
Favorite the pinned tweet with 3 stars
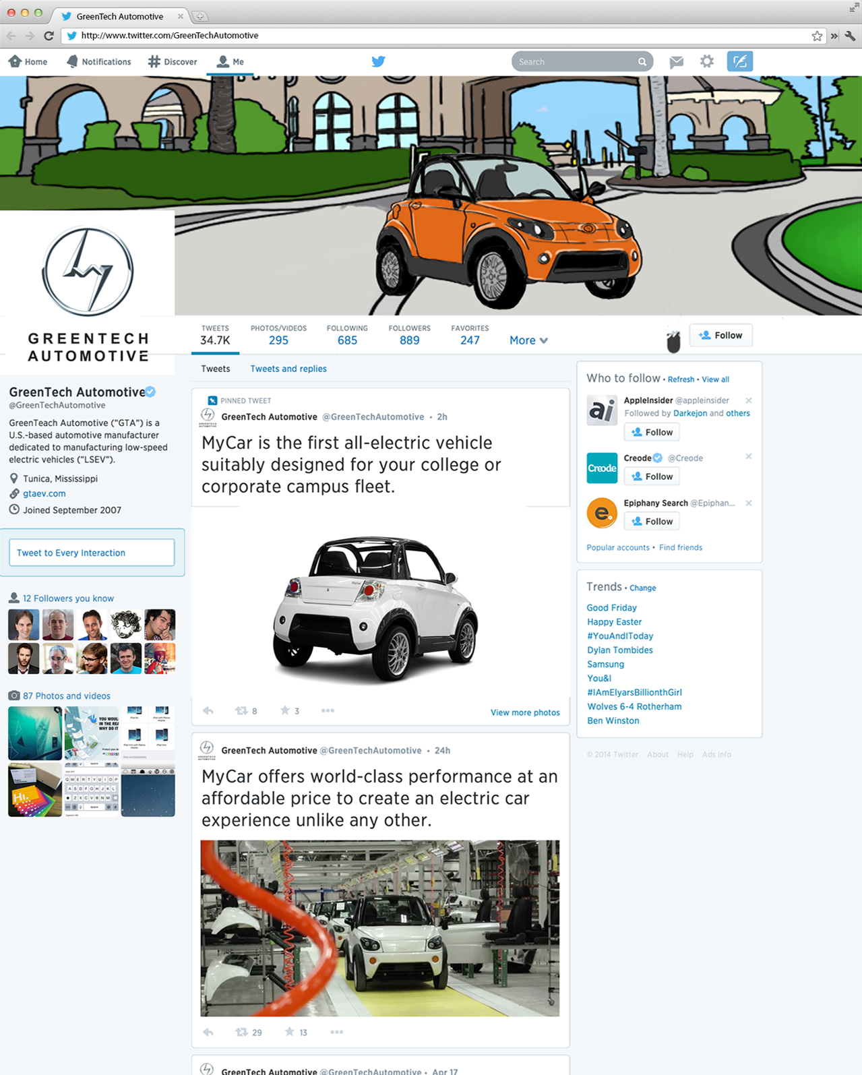coord(285,710)
